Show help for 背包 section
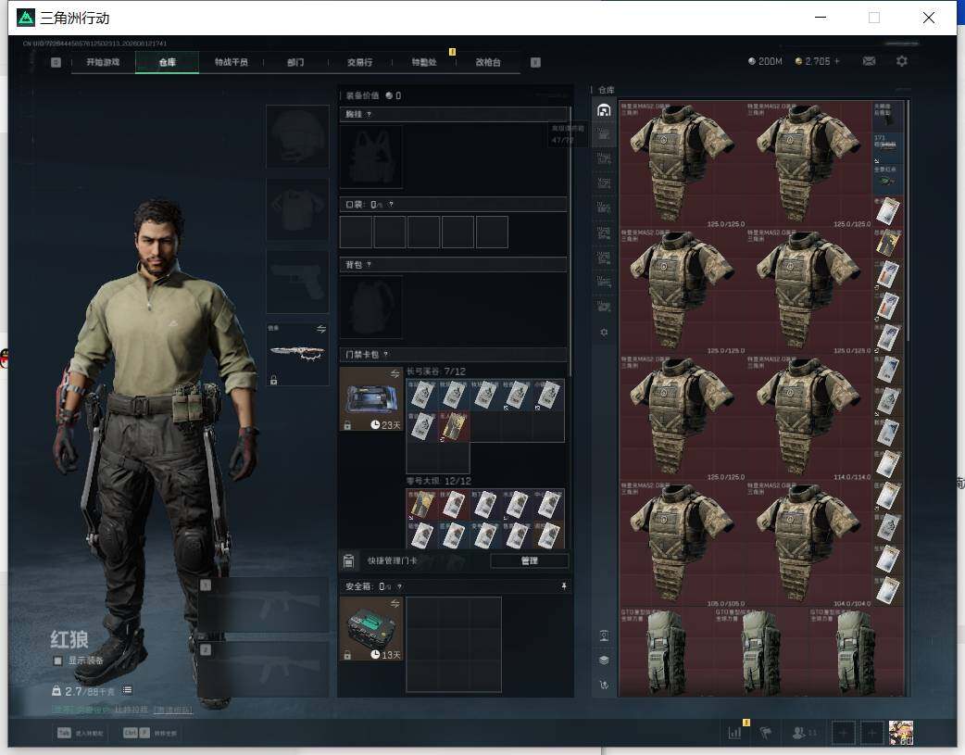This screenshot has width=965, height=755. tap(369, 265)
